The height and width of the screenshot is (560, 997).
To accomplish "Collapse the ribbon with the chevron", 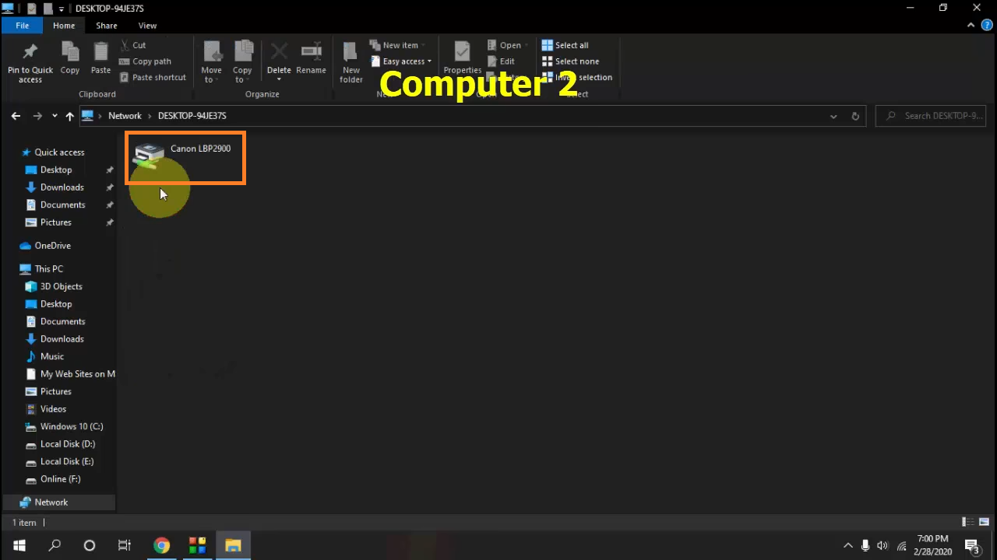I will click(971, 25).
